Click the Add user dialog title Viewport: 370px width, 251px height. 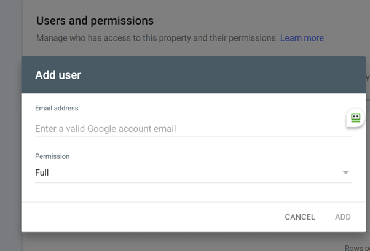[58, 75]
